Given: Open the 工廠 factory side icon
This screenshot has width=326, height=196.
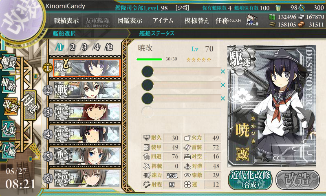Looking at the screenshot, I should [x=9, y=150].
